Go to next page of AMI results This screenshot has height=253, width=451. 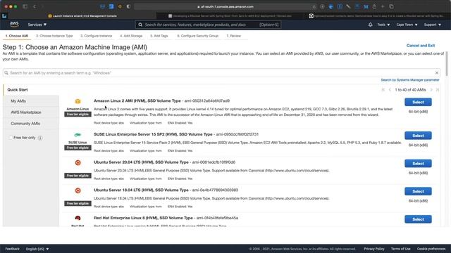click(431, 90)
